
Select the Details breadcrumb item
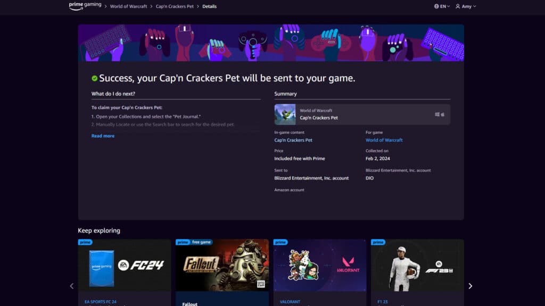[209, 6]
